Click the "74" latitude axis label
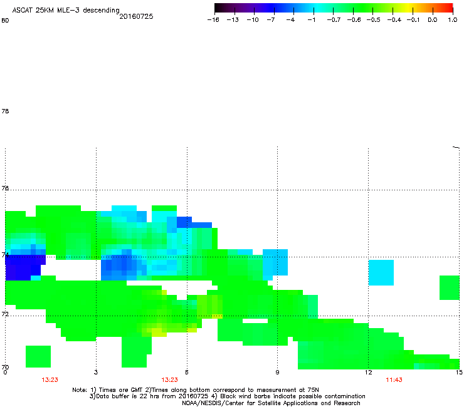 coord(5,255)
